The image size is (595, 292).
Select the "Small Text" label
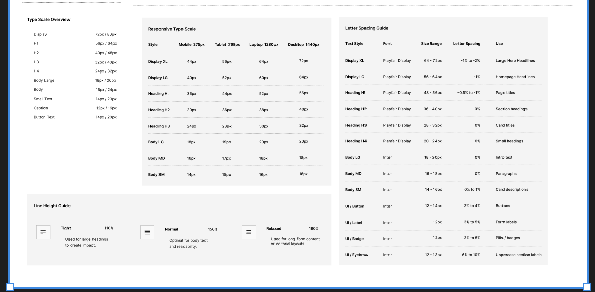43,99
